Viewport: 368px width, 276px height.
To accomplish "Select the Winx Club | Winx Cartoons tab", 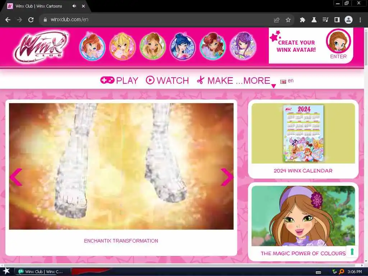I will coord(46,6).
